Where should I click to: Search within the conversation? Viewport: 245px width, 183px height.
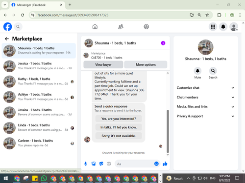point(213,71)
